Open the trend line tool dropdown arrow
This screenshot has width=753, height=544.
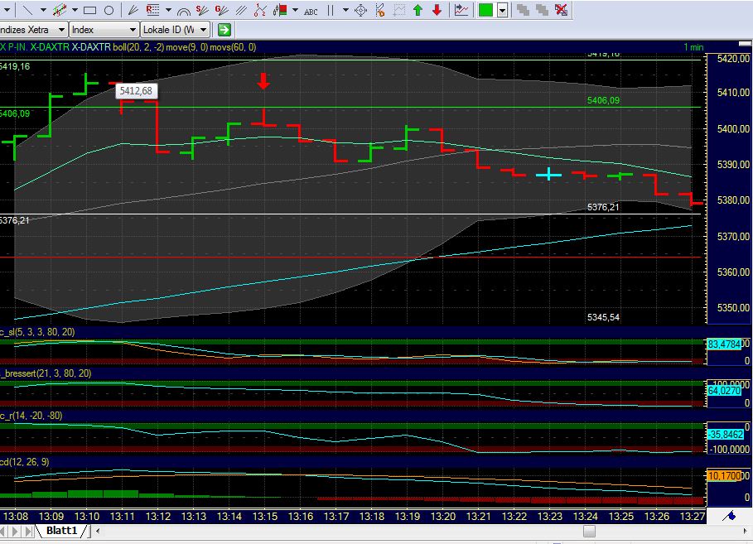click(x=43, y=10)
